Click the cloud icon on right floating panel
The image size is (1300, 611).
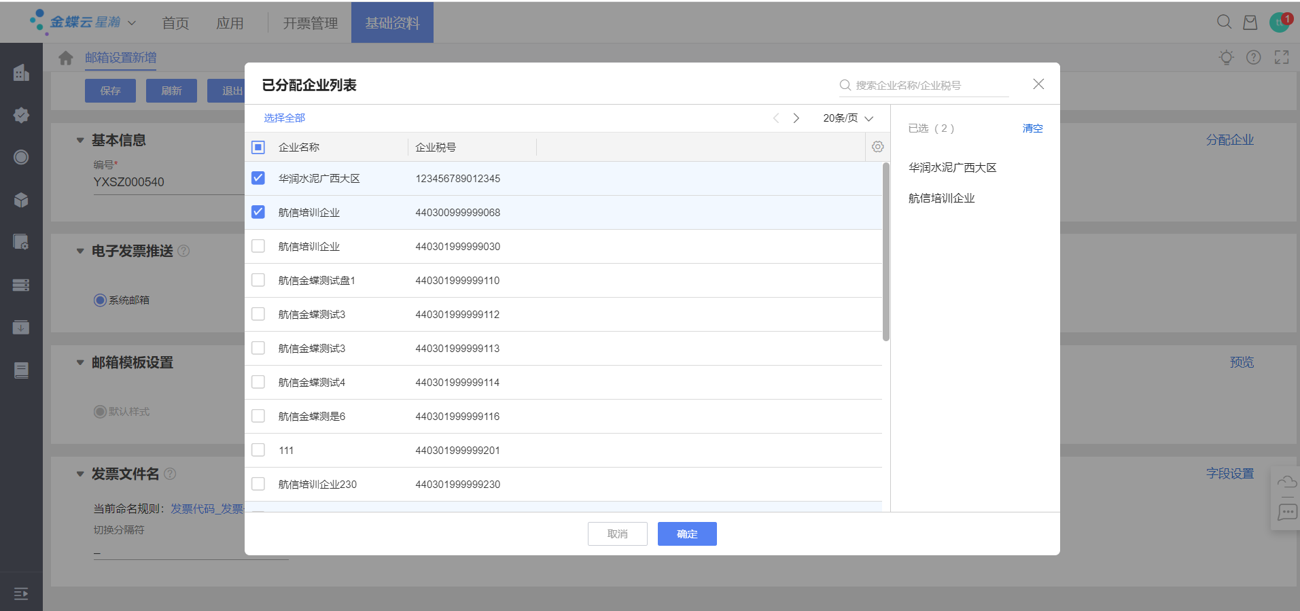tap(1287, 482)
